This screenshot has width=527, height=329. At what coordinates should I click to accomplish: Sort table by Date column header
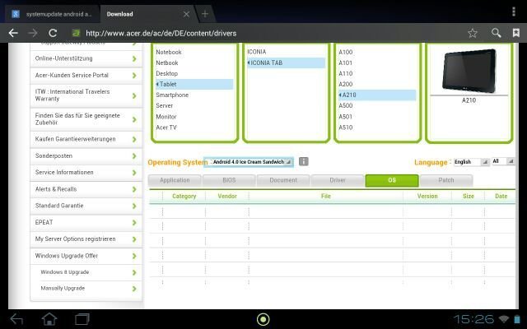501,196
